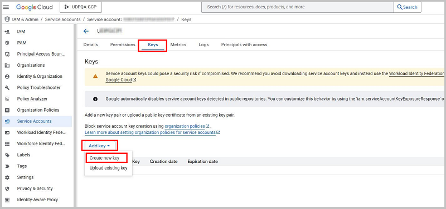The width and height of the screenshot is (446, 209).
Task: Select Create new key option
Action: [104, 158]
